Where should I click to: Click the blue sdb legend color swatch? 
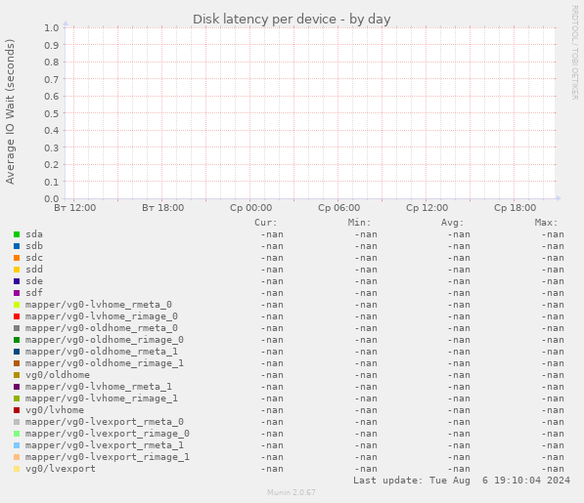[x=17, y=246]
